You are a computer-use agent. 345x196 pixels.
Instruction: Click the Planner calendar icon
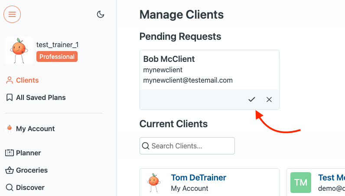click(x=10, y=153)
